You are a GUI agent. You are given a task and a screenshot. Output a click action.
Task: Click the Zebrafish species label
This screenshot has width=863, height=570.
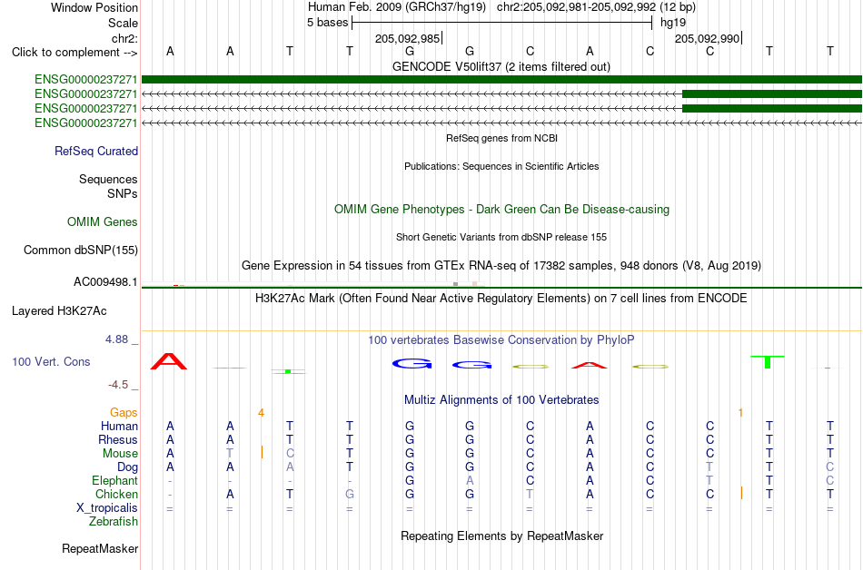(114, 522)
